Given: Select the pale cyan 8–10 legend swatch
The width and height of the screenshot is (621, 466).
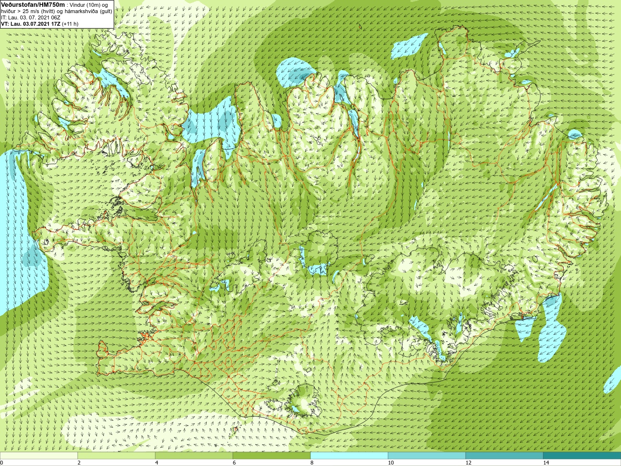Looking at the screenshot, I should (349, 456).
